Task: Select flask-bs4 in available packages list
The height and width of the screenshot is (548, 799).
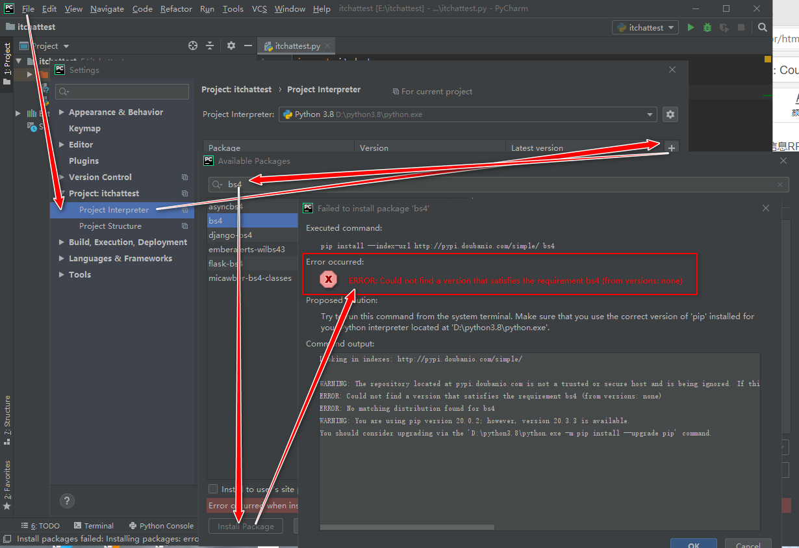Action: (252, 264)
